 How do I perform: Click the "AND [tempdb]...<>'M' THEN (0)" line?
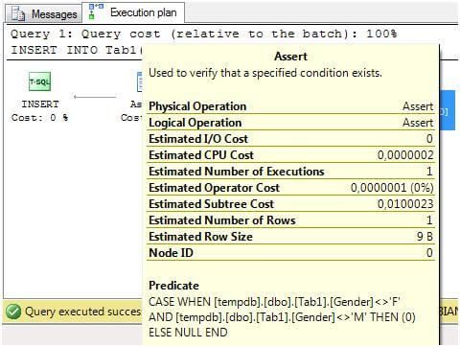click(282, 317)
